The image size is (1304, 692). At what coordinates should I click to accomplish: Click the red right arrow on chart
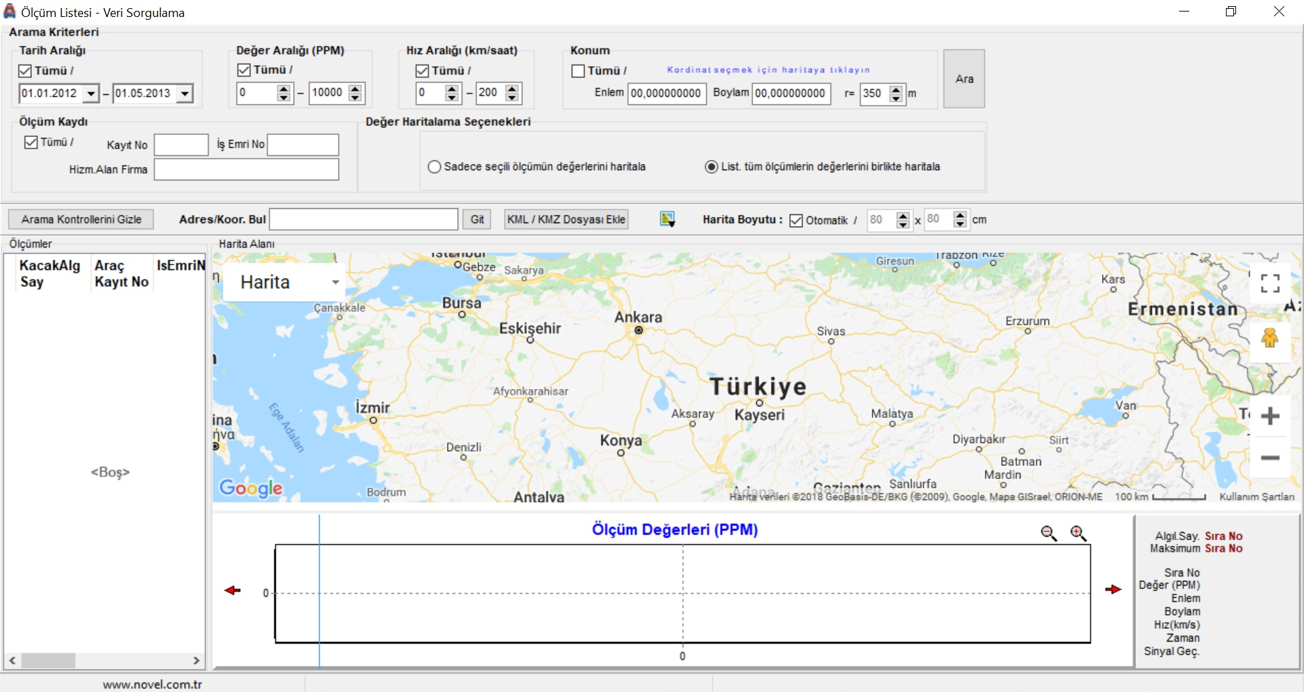(1113, 590)
